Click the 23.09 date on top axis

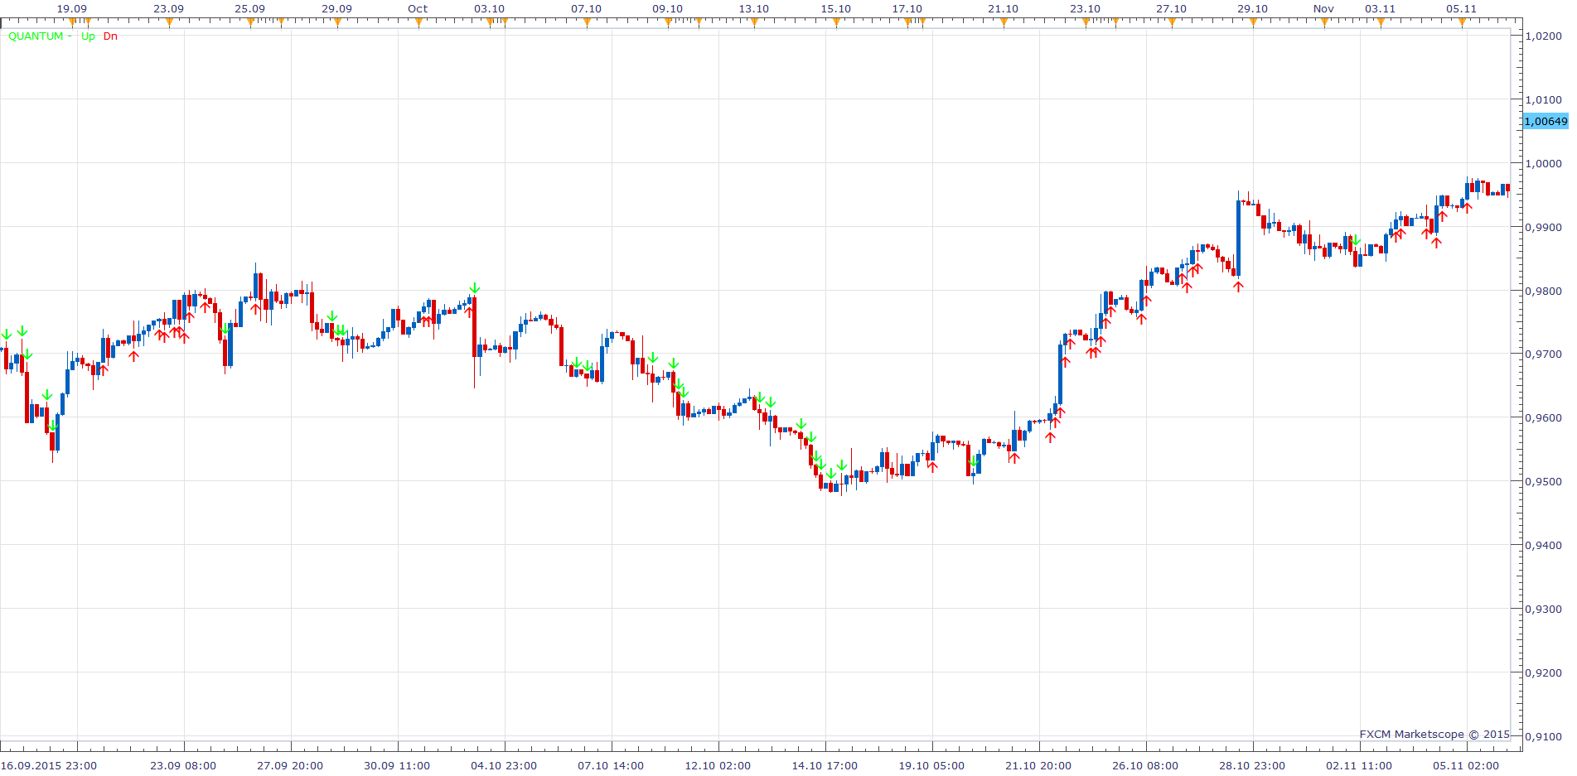(x=168, y=9)
